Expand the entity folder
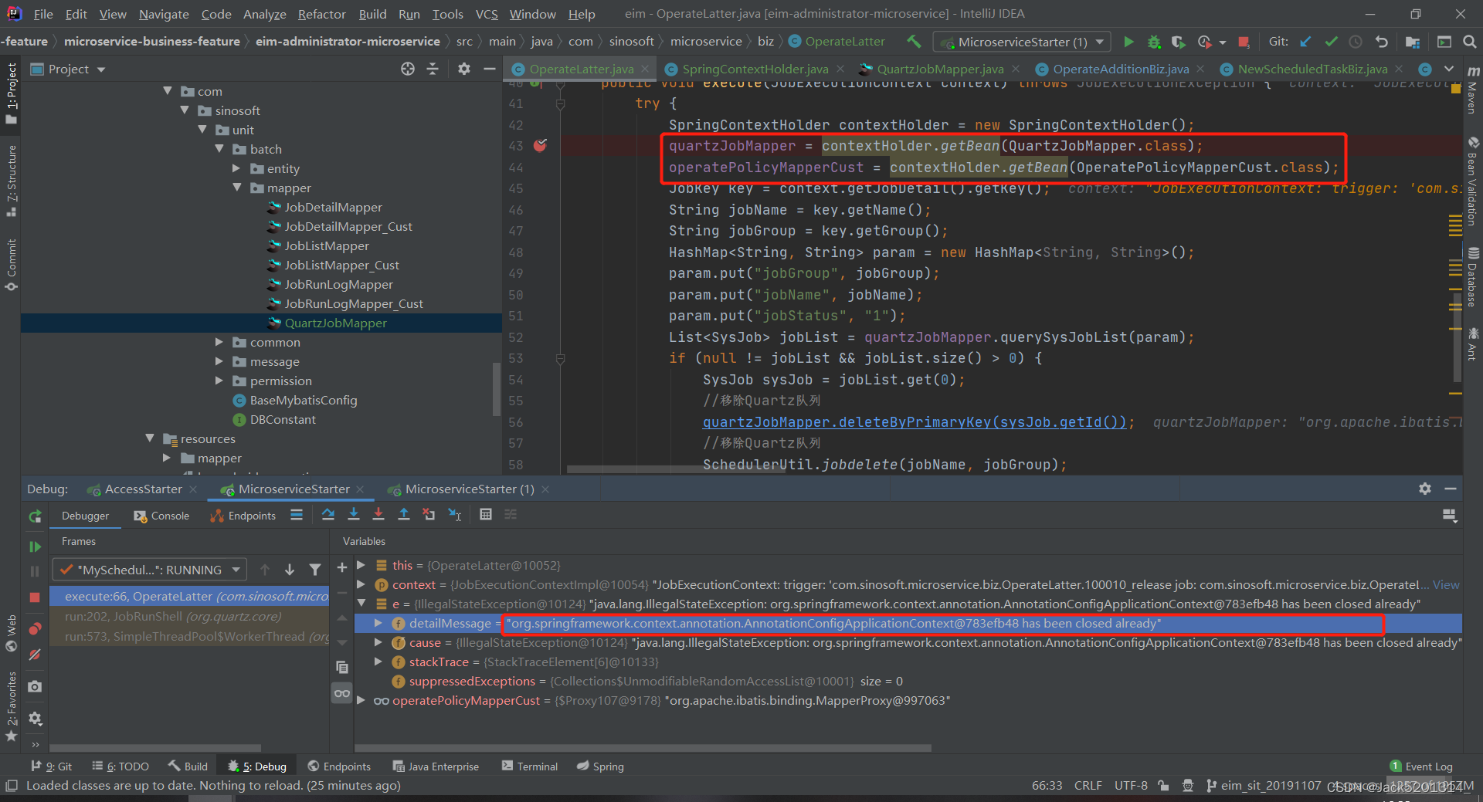Viewport: 1483px width, 802px height. click(x=237, y=168)
